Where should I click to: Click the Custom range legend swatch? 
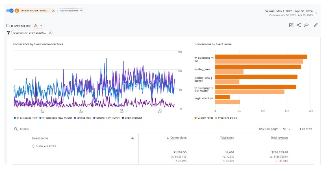[x=195, y=118]
